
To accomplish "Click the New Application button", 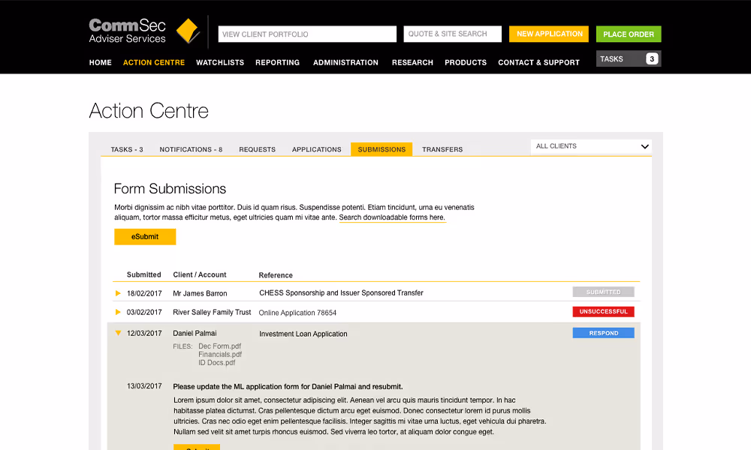I will 549,34.
